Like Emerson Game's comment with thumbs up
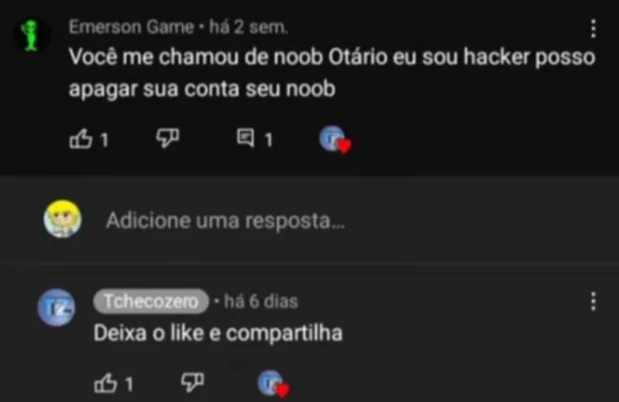Screen dimensions: 619x402 click(81, 139)
